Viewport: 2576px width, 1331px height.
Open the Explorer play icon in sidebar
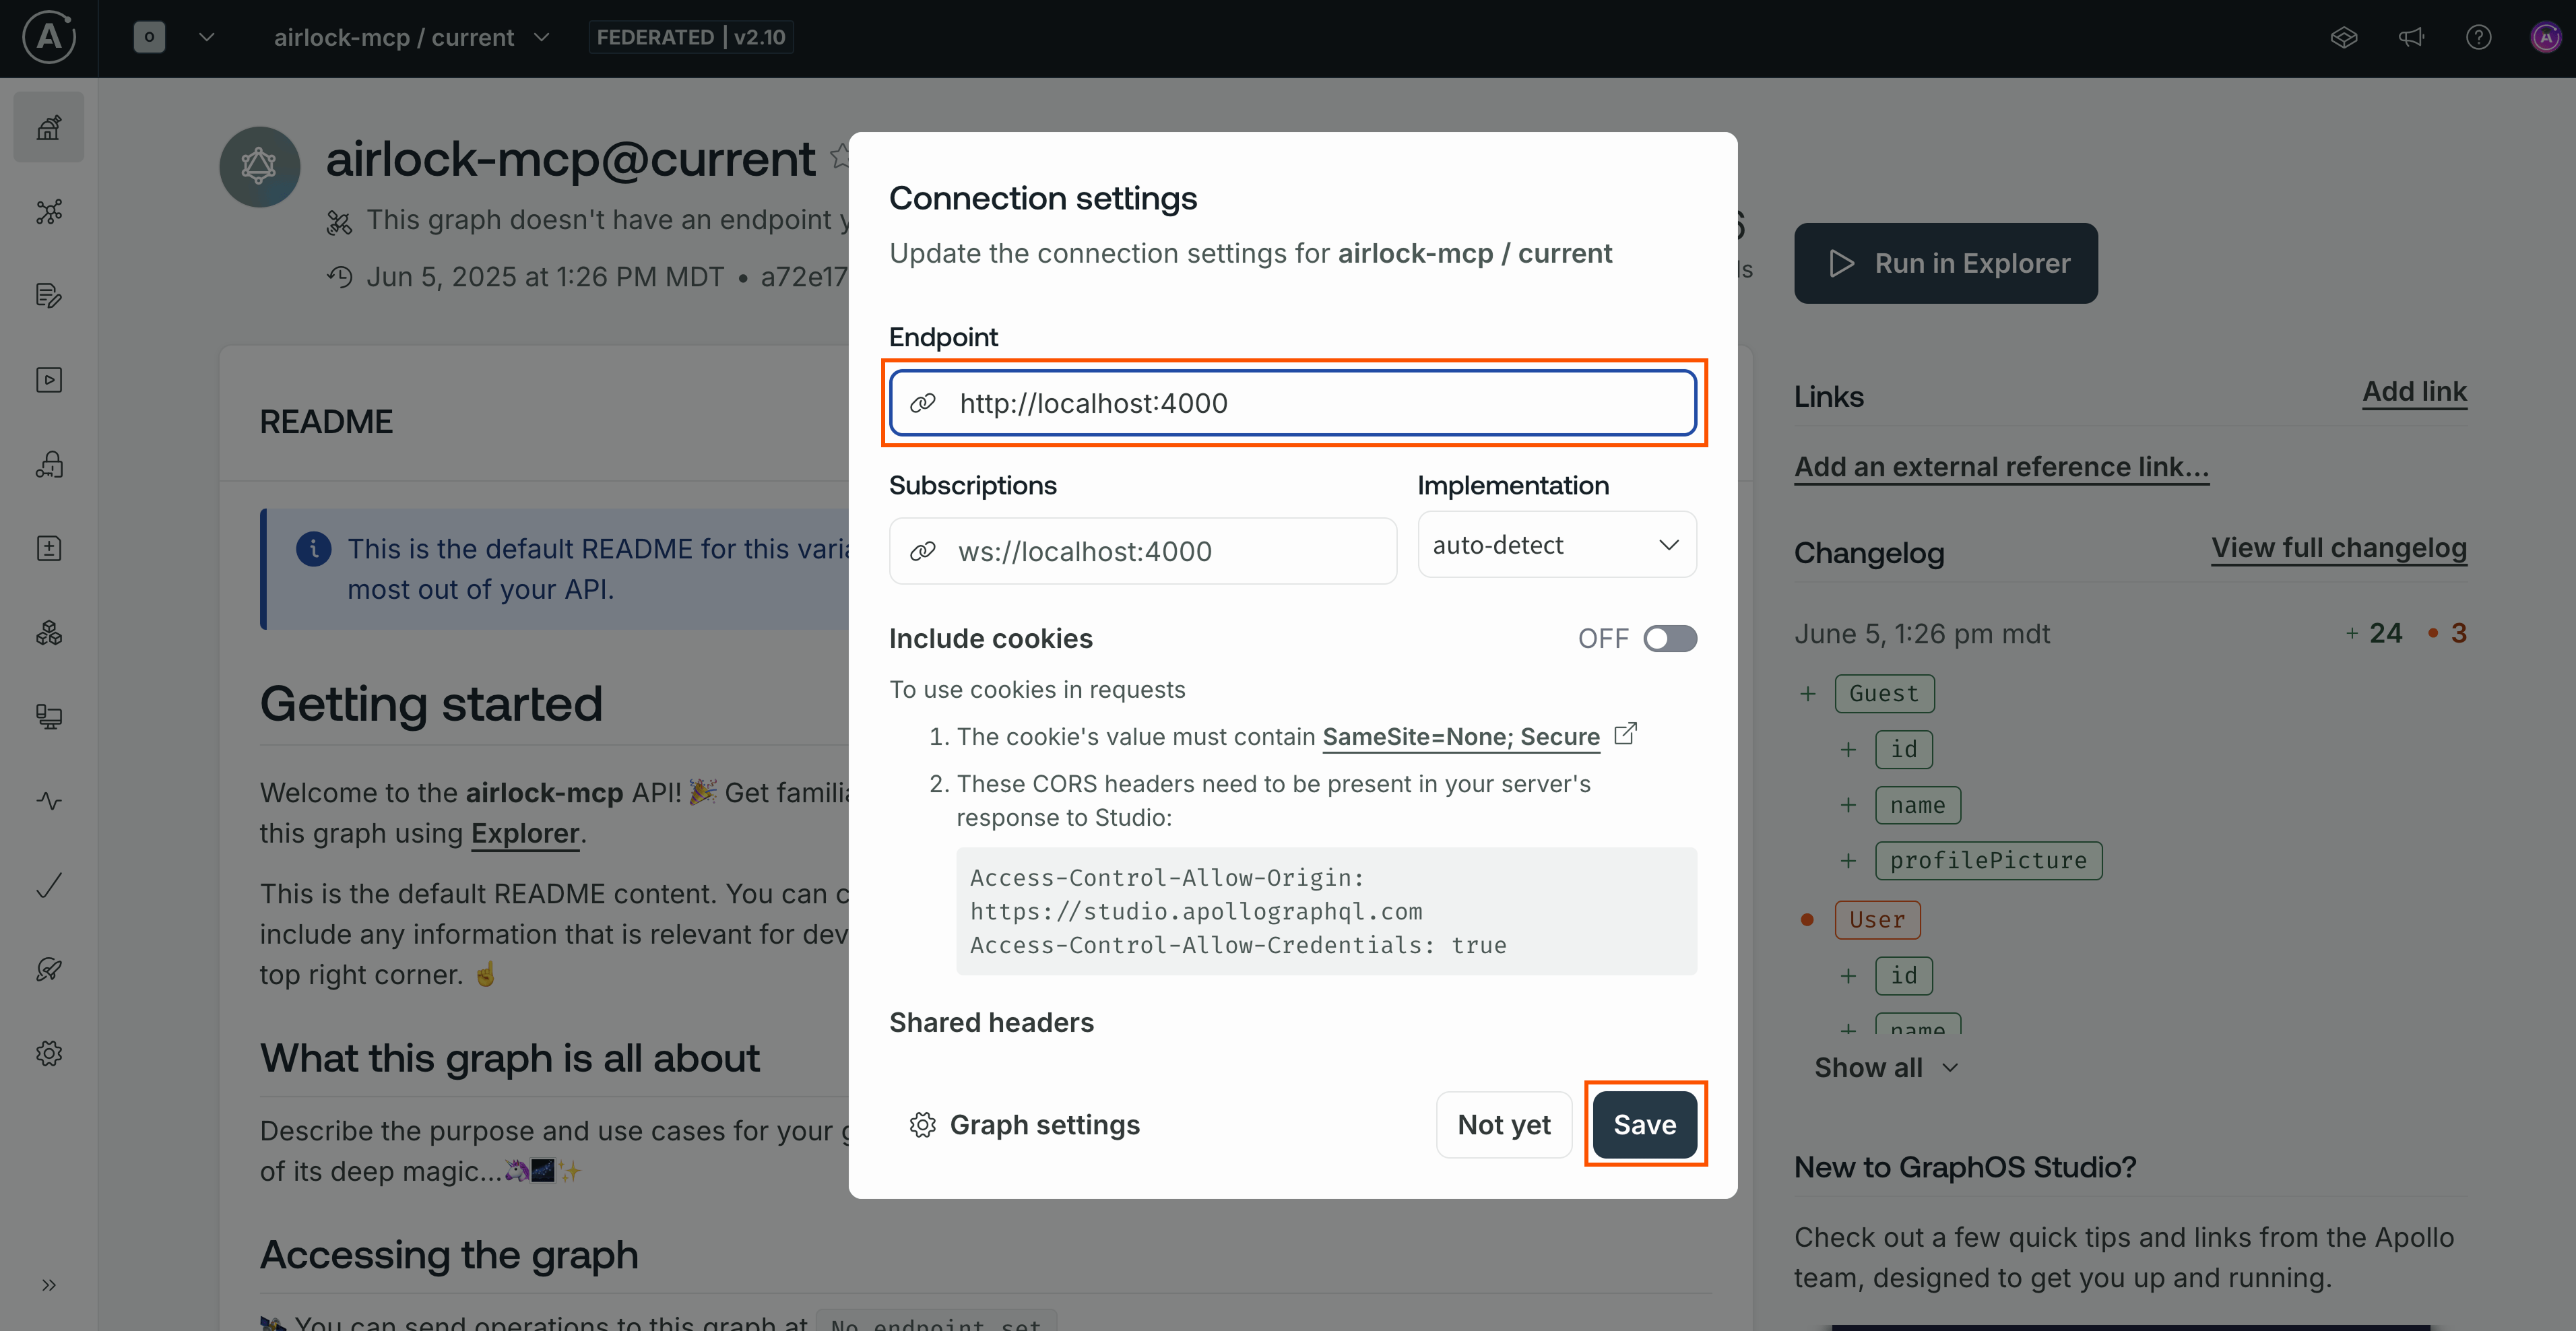tap(49, 380)
